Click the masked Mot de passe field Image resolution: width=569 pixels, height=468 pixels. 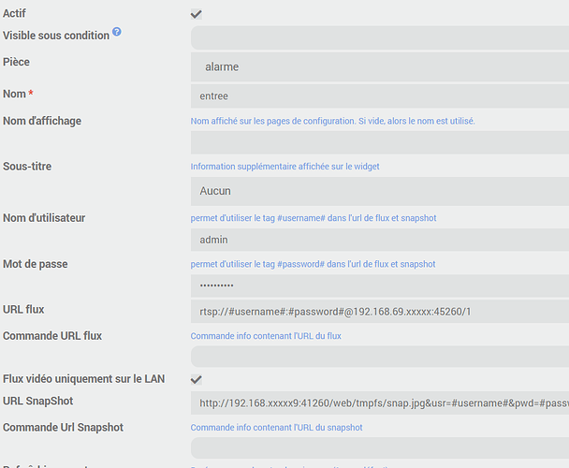(x=379, y=285)
